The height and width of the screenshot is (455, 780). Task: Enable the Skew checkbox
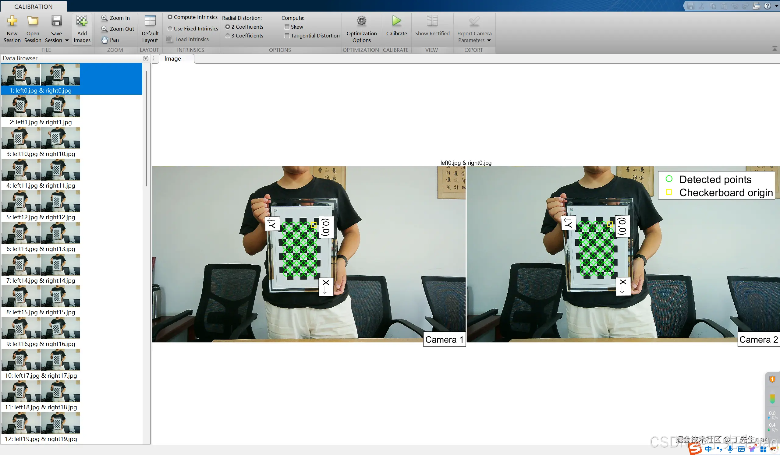click(287, 27)
